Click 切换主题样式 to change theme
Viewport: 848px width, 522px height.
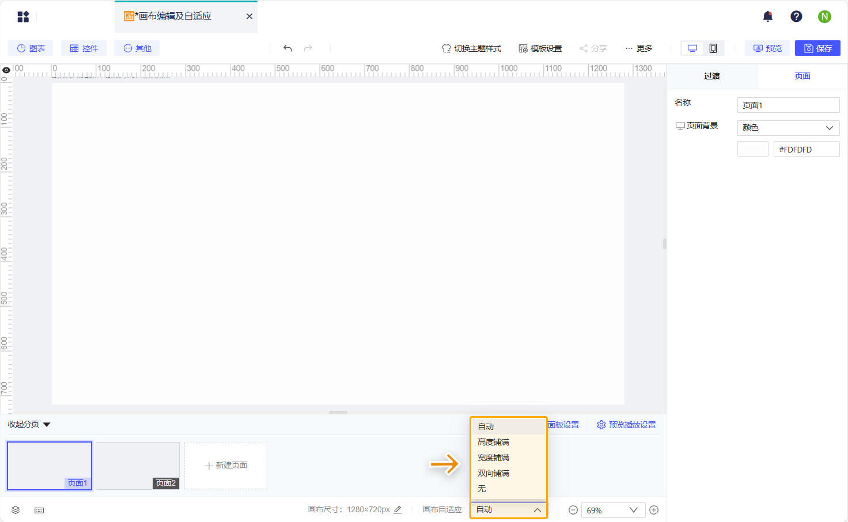coord(471,48)
